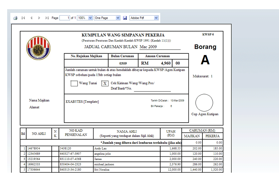Click the Cop Agen Kutipan stamp circle
This screenshot has width=279, height=190.
tap(204, 103)
